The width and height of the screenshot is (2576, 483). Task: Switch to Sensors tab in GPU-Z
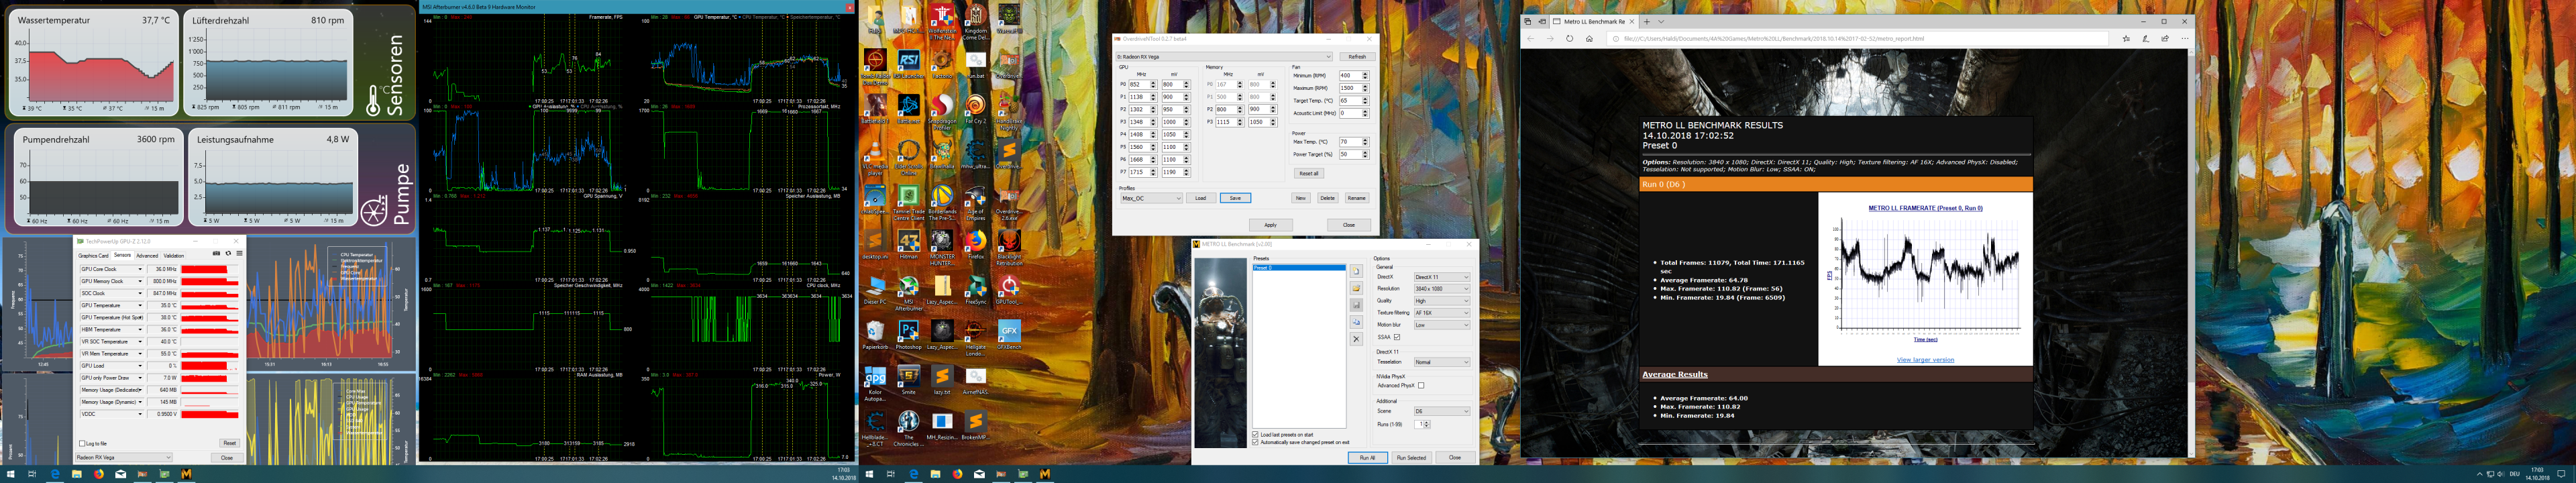click(122, 256)
